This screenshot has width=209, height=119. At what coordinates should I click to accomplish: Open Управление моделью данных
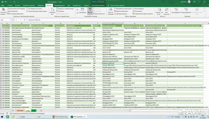(x=143, y=14)
